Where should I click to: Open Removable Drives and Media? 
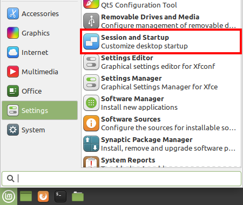pos(161,21)
